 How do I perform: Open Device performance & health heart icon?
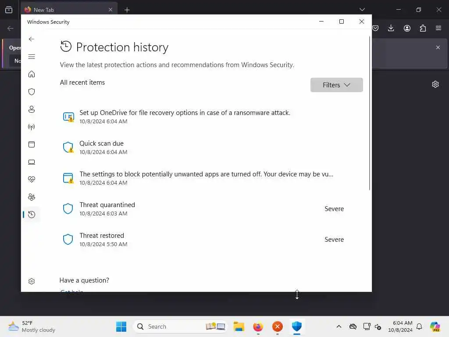point(32,179)
